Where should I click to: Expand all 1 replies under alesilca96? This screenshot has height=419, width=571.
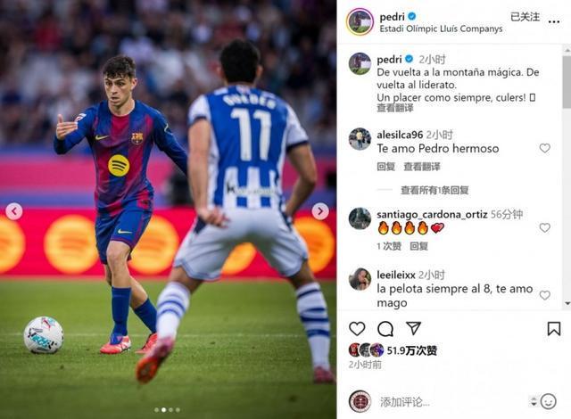pyautogui.click(x=434, y=190)
